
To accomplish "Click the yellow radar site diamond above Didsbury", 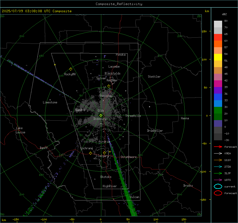I will coord(101,116).
